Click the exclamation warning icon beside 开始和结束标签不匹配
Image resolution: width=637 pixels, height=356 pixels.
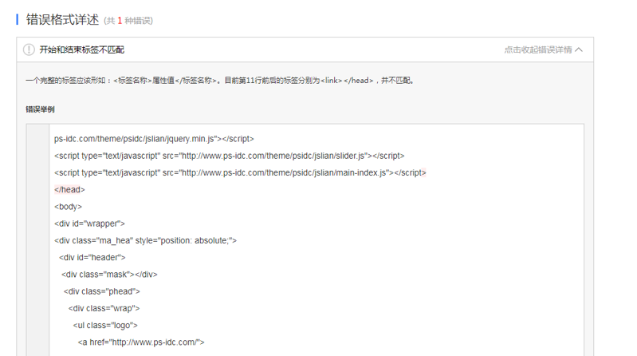tap(29, 49)
